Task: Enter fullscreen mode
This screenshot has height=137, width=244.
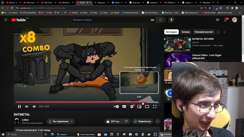Action: tap(155, 107)
